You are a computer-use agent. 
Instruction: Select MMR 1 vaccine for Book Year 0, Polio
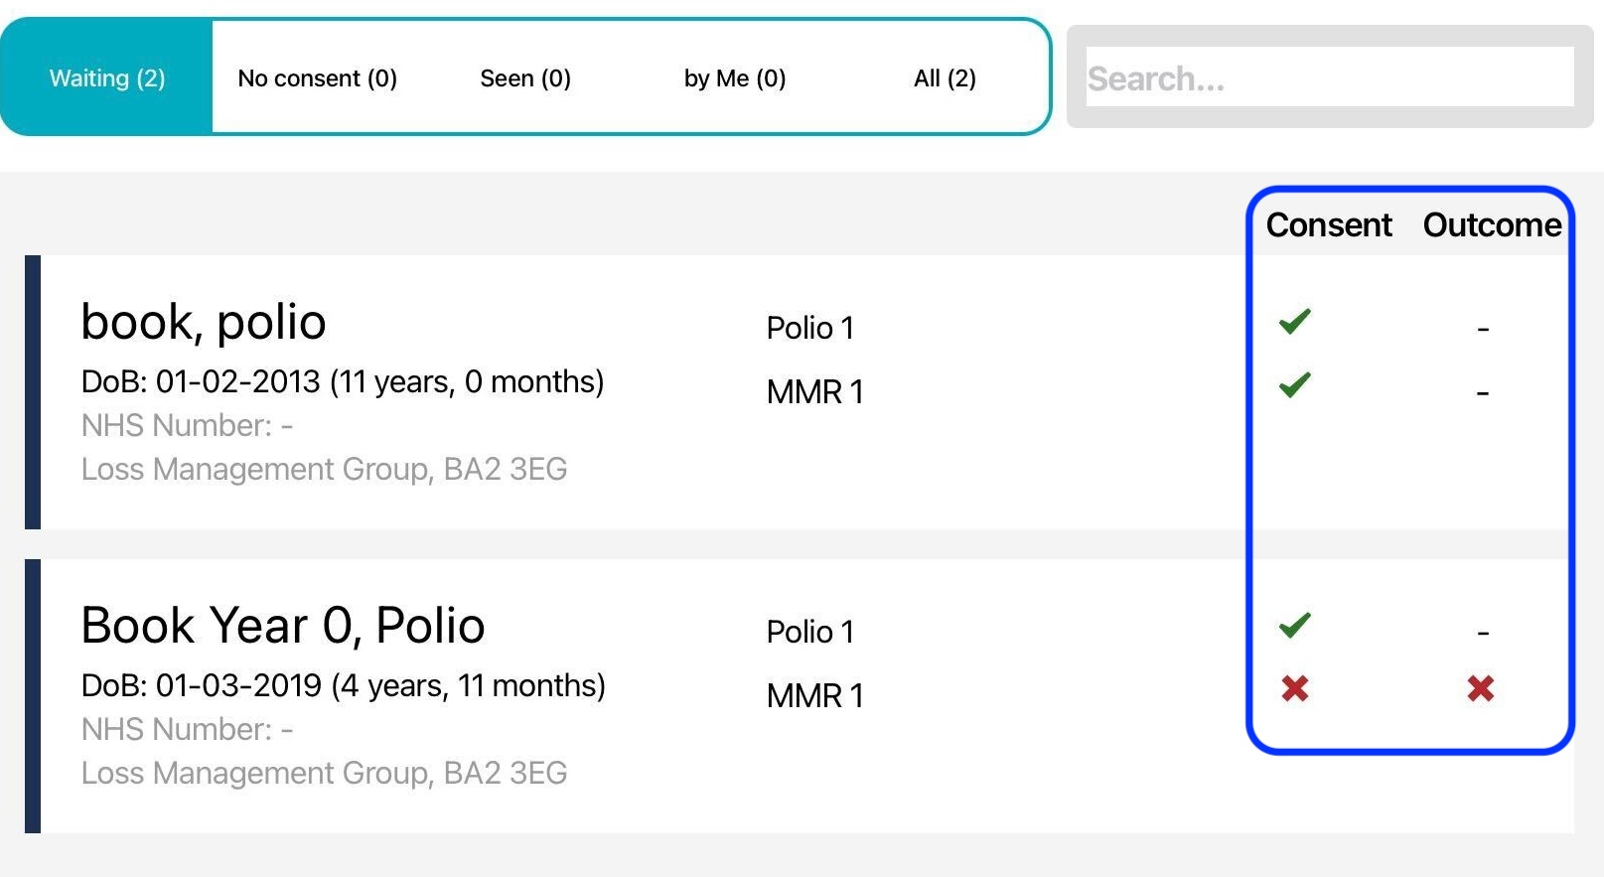pyautogui.click(x=814, y=696)
